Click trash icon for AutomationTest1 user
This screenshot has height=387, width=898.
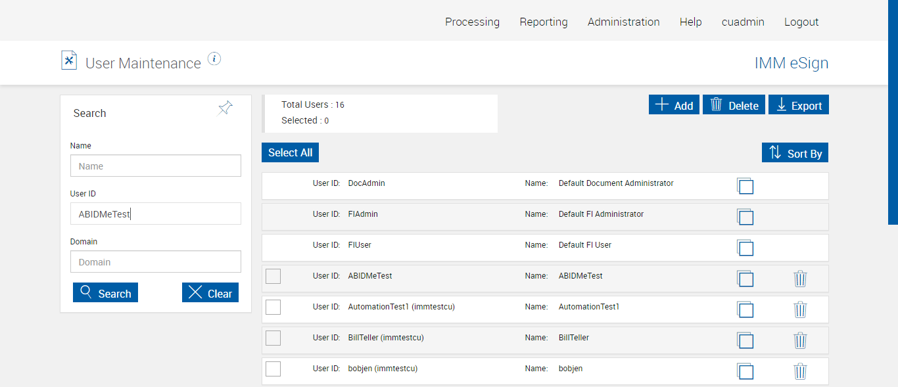point(800,309)
